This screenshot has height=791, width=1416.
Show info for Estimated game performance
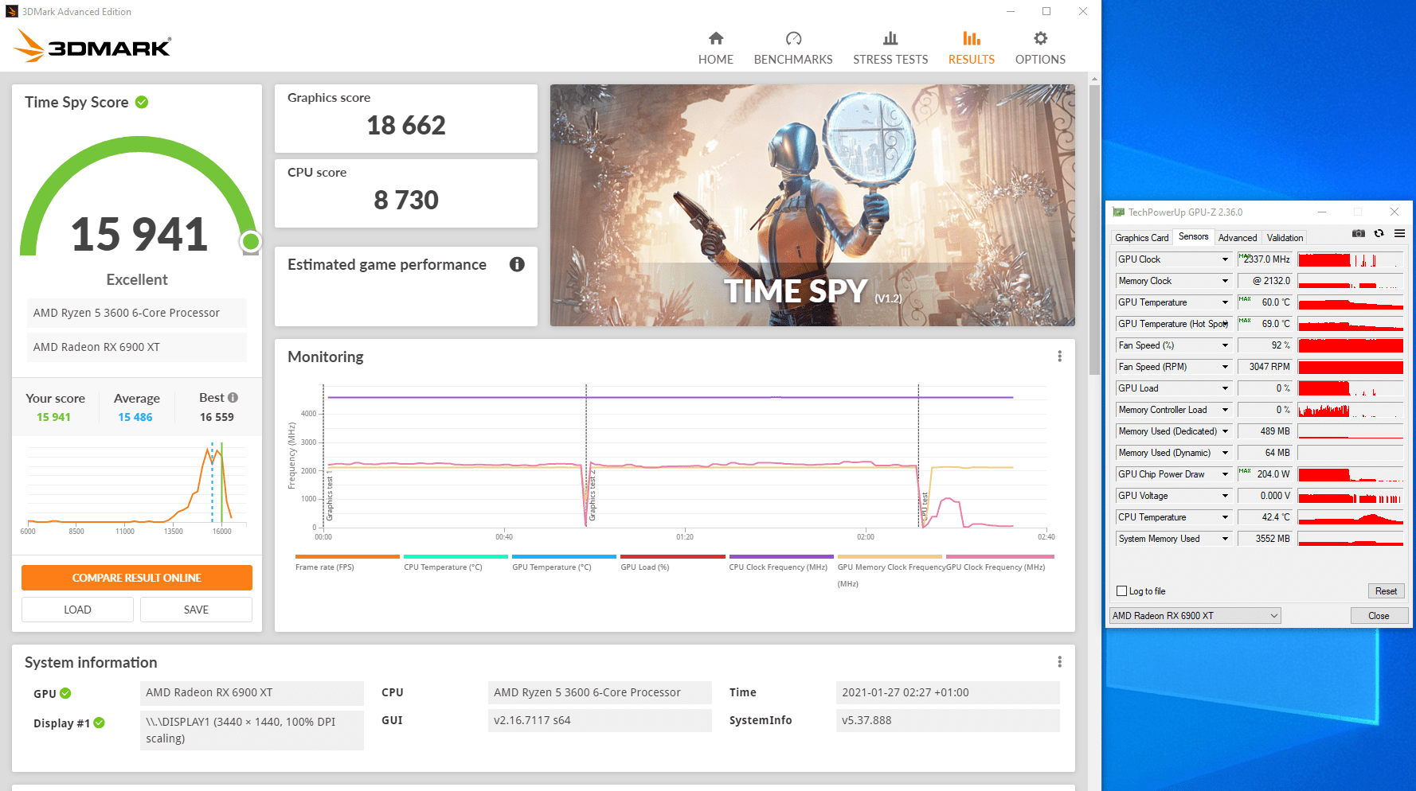click(x=517, y=264)
